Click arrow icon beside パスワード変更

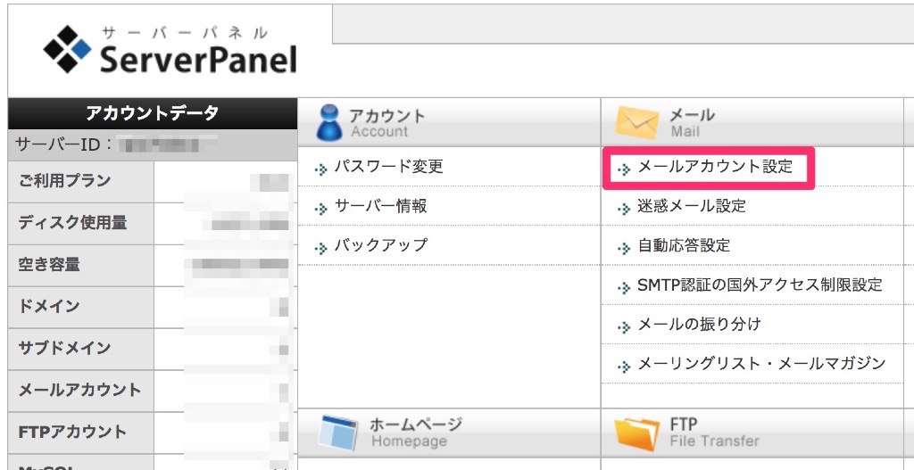click(x=321, y=169)
